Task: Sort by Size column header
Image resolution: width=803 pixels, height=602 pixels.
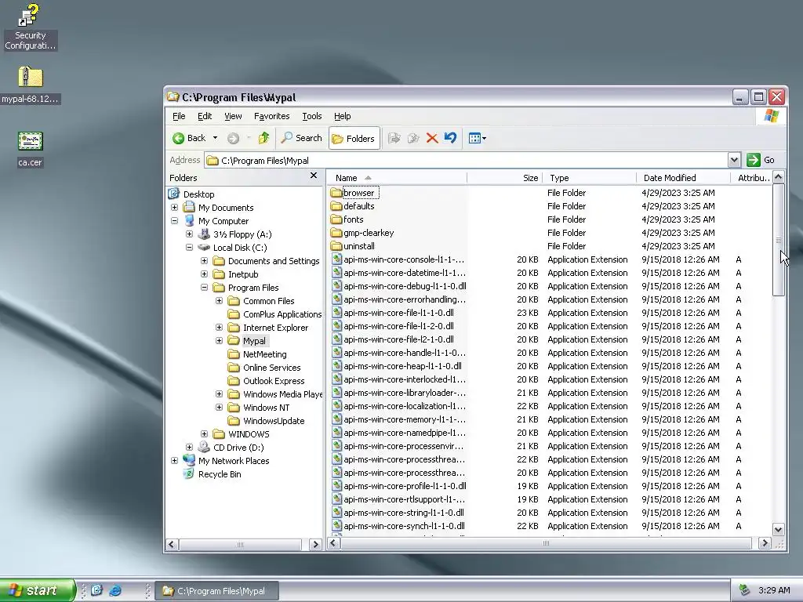Action: [504, 178]
